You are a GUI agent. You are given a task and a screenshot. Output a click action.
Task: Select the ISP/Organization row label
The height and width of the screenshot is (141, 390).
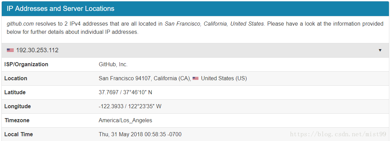coord(26,65)
